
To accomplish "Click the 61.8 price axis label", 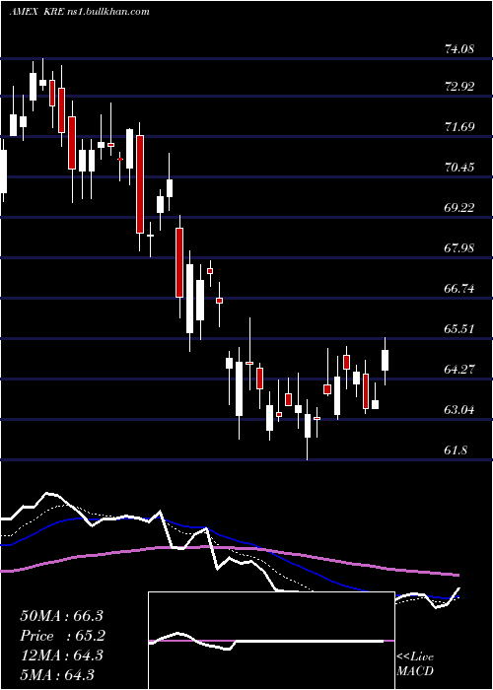I will point(456,450).
